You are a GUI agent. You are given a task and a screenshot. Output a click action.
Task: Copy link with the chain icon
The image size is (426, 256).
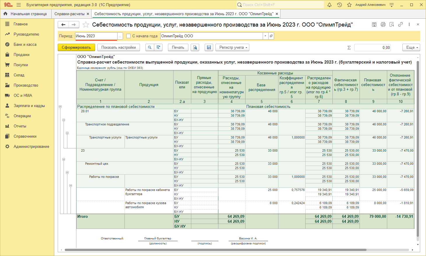[401, 24]
